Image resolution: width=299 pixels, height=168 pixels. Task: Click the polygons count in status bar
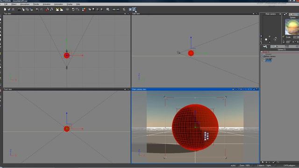[289, 166]
